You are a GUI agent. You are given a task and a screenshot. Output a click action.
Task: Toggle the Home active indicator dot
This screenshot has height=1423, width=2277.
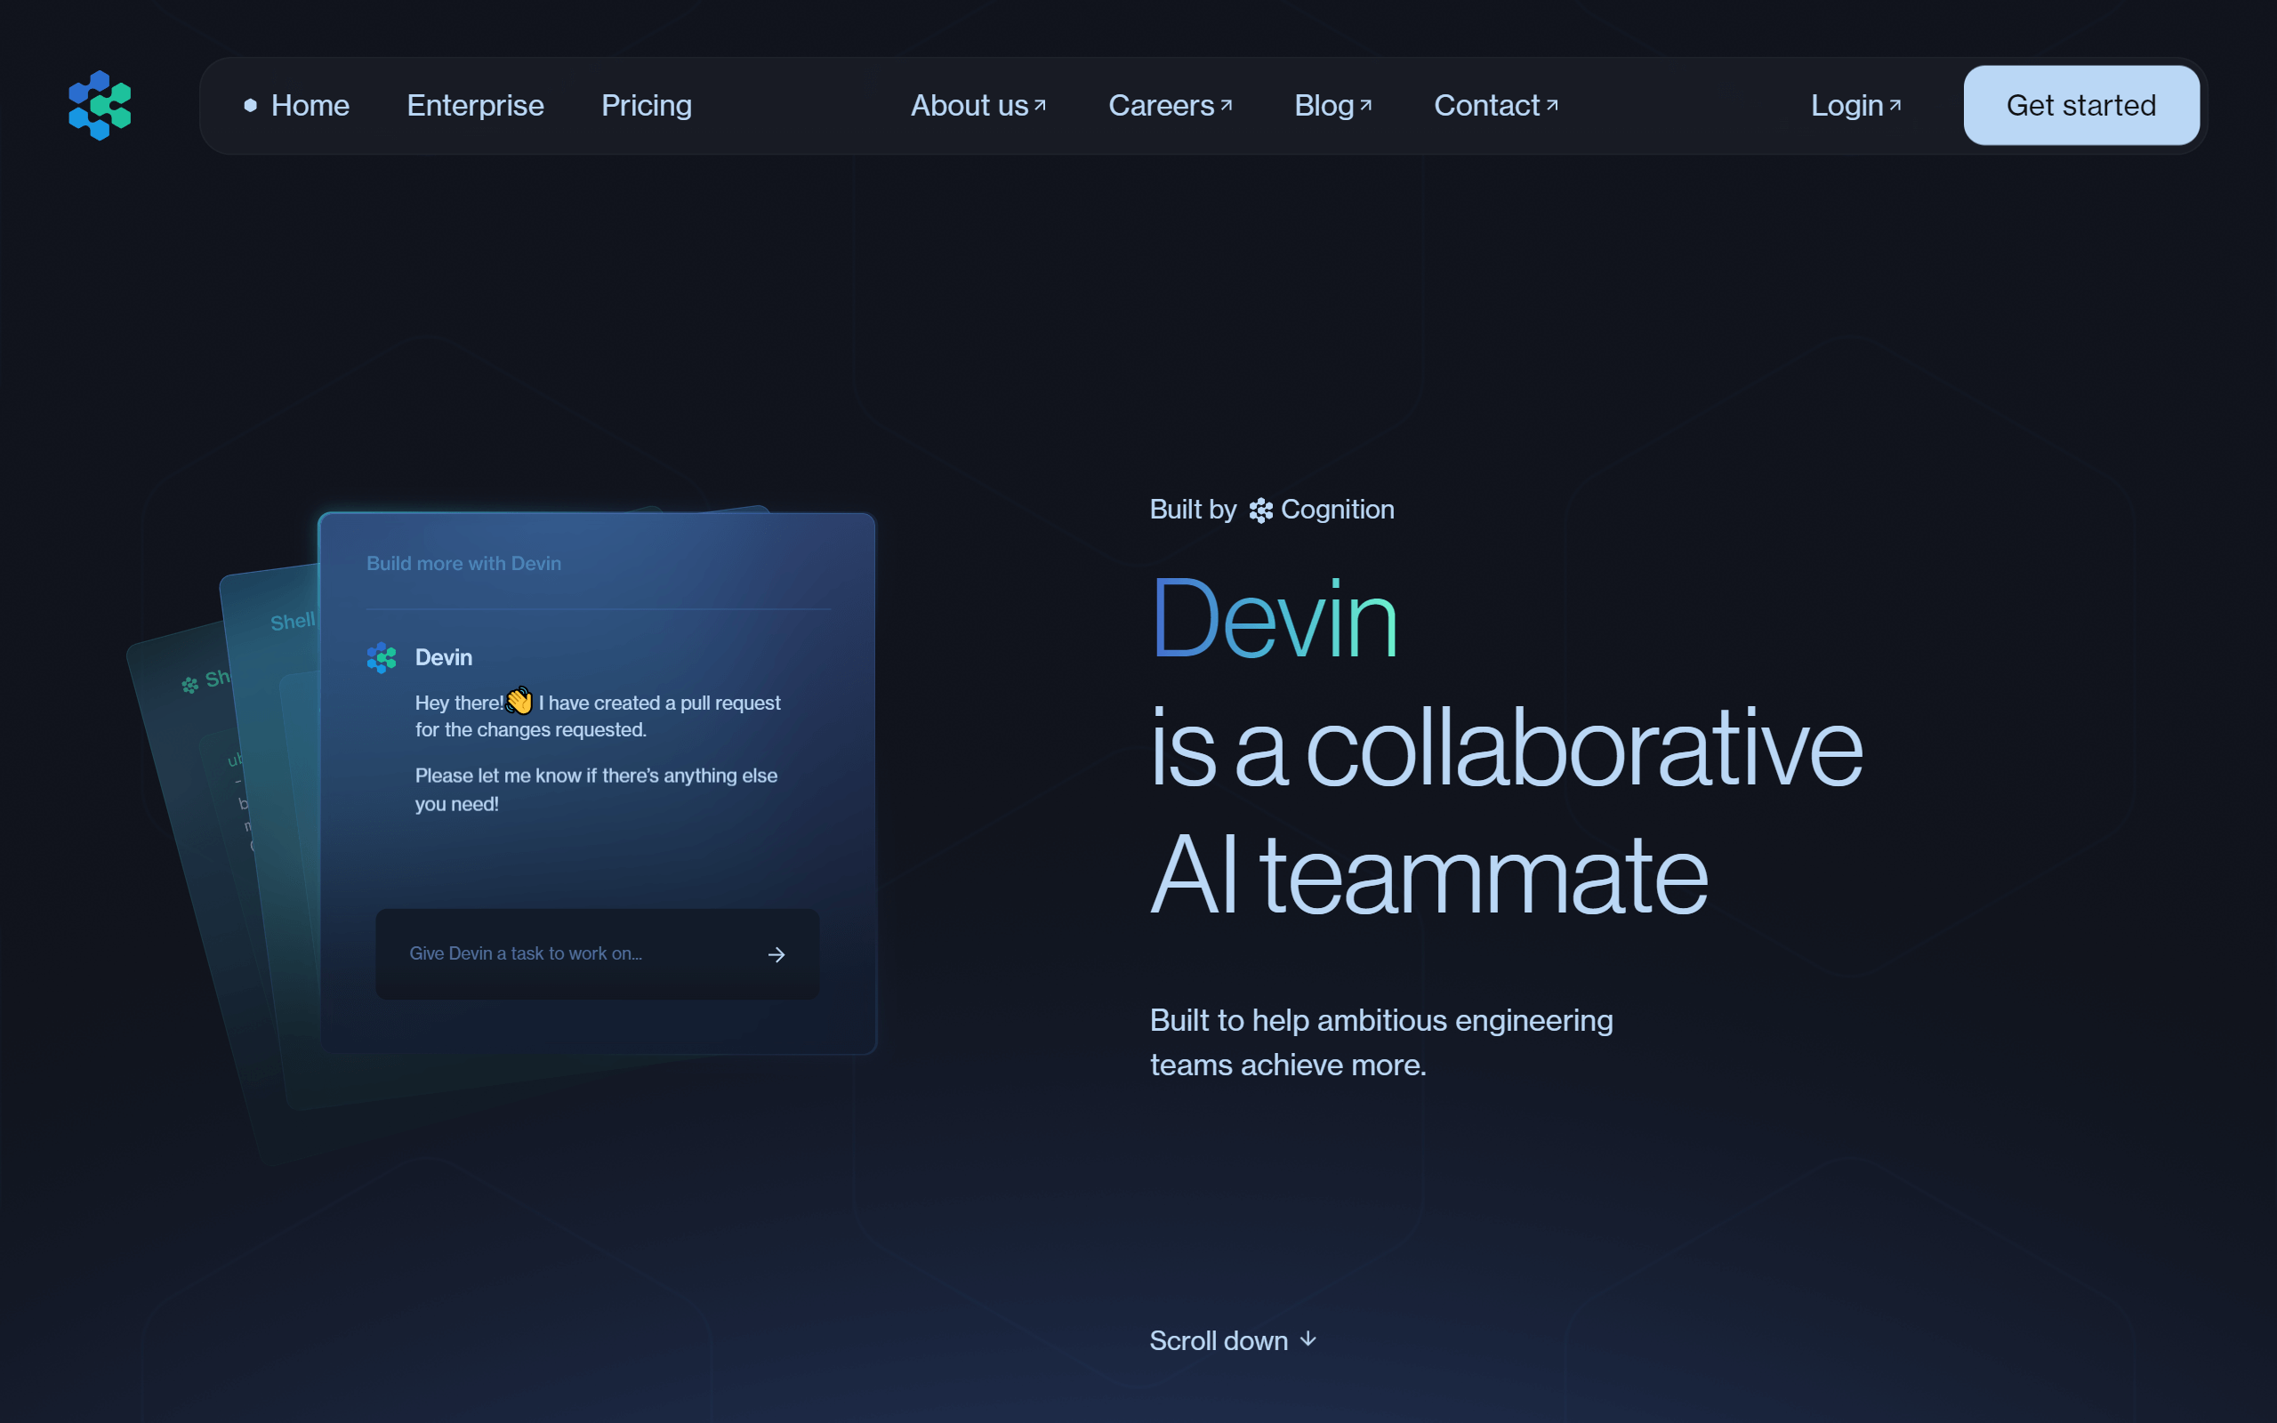tap(251, 105)
